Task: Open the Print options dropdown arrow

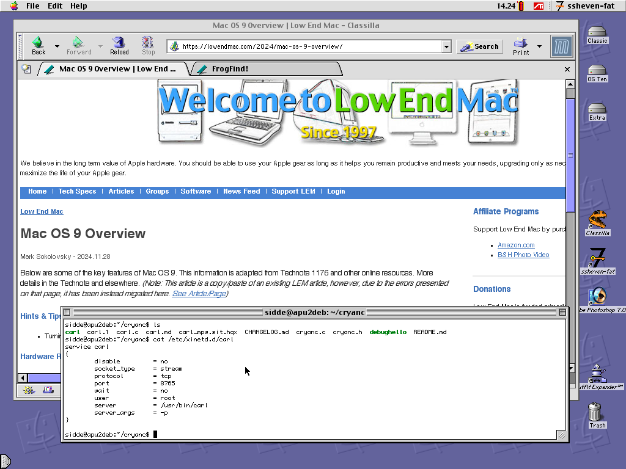Action: tap(539, 46)
